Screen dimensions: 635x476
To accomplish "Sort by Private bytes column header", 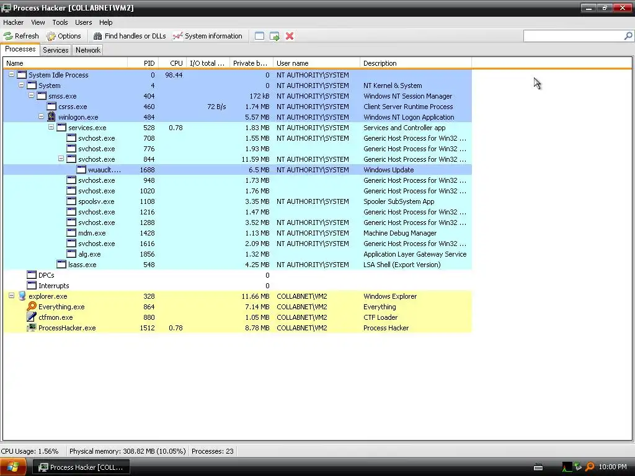I will [x=252, y=63].
